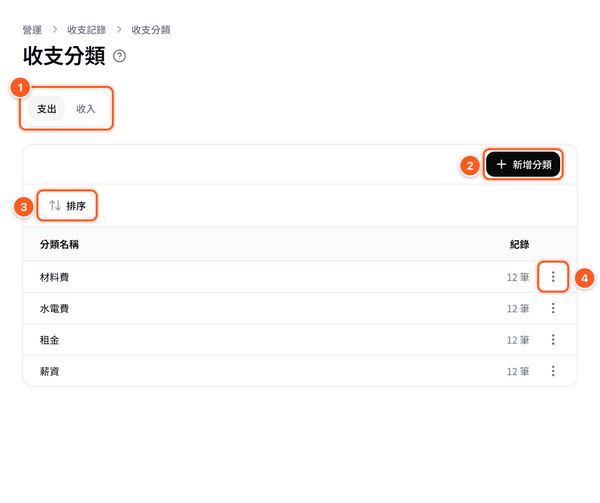Select the 租金 category name
The width and height of the screenshot is (600, 503).
tap(49, 340)
